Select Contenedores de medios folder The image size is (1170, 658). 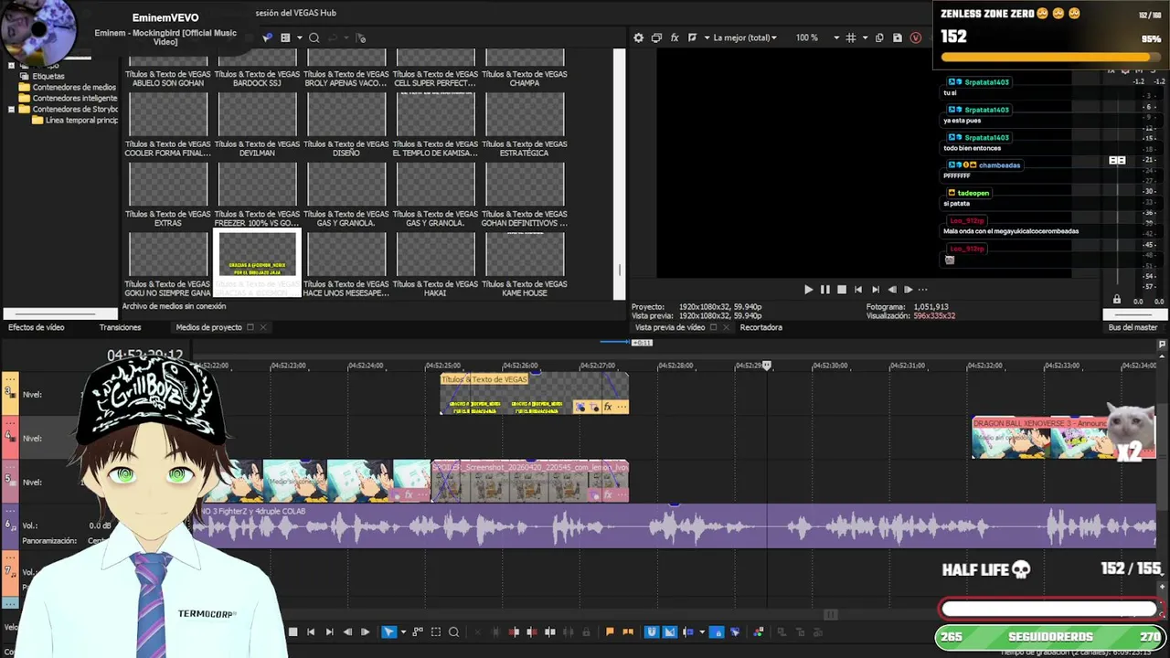[x=74, y=88]
